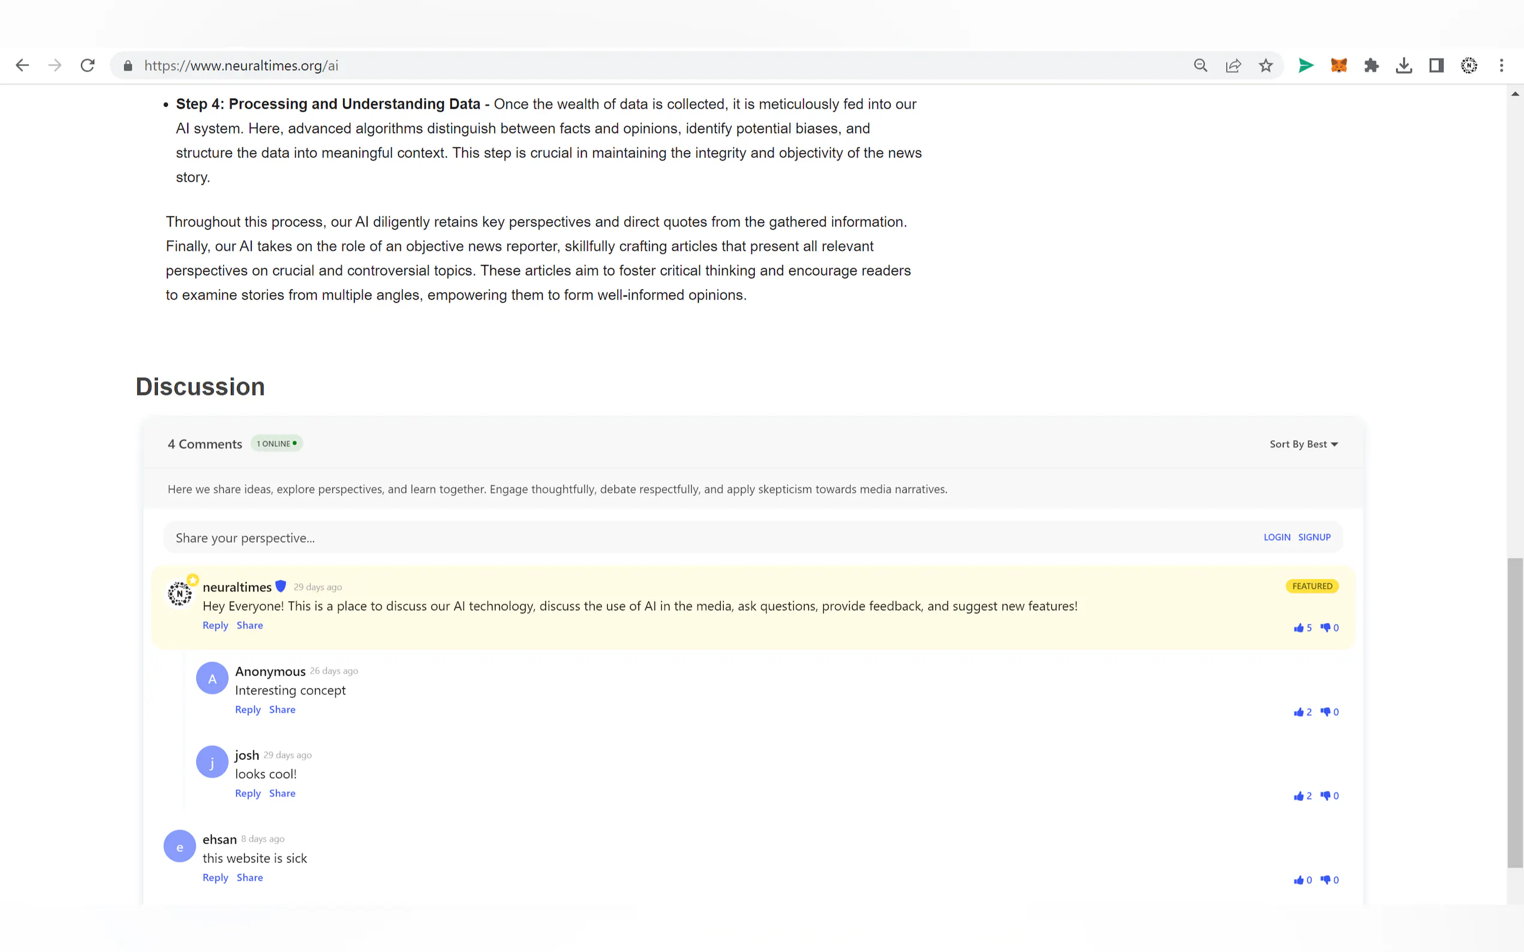Click the 'Share your perspective...' input
The image size is (1524, 952).
(x=693, y=538)
